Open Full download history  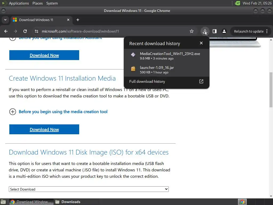click(167, 81)
